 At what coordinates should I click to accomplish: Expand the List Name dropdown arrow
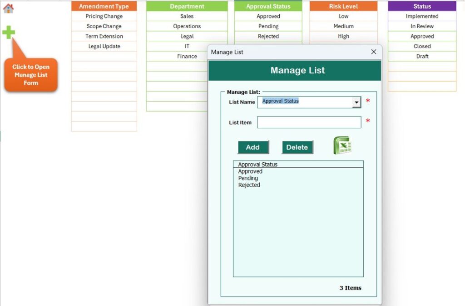click(356, 102)
